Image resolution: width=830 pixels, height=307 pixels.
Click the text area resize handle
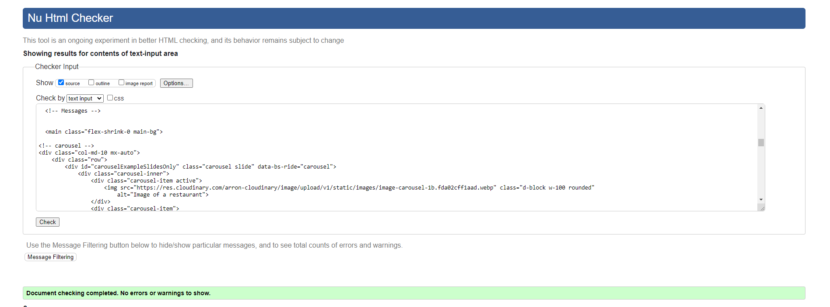pyautogui.click(x=762, y=208)
